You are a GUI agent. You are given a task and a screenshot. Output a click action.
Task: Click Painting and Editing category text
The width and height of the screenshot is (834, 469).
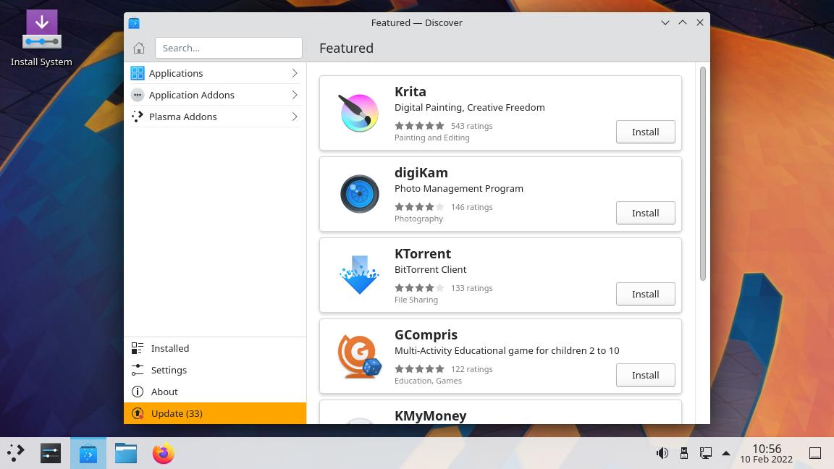[x=432, y=138]
